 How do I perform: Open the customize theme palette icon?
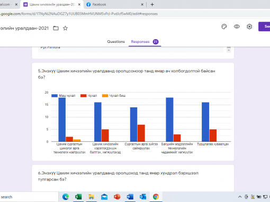click(x=224, y=26)
